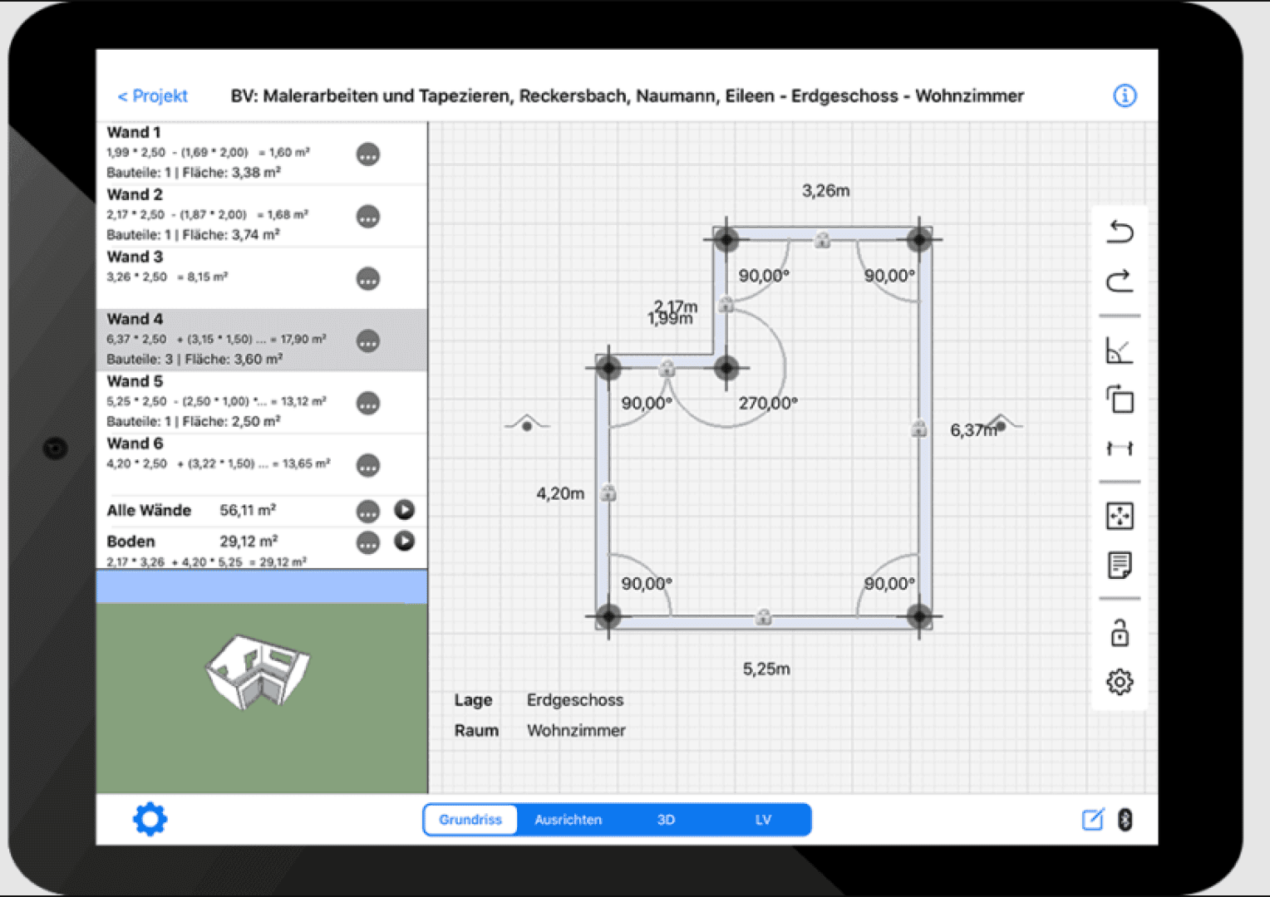Toggle lock on the 1,99m wall
The width and height of the screenshot is (1270, 897).
(x=667, y=368)
